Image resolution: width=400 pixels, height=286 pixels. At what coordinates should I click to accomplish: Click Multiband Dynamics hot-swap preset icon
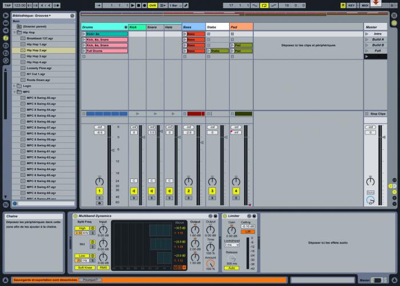pos(210,216)
